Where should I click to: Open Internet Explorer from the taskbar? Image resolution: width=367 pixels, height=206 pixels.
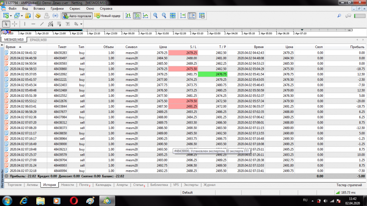pyautogui.click(x=24, y=201)
